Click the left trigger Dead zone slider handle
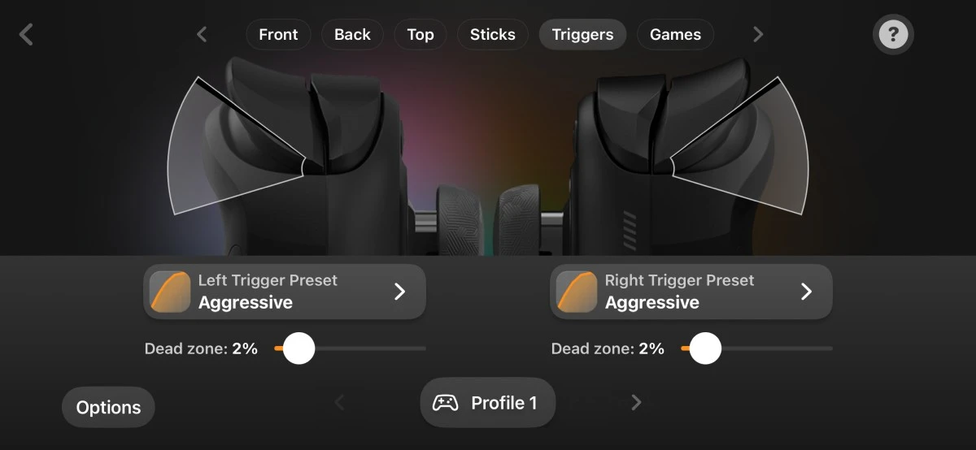 tap(298, 348)
